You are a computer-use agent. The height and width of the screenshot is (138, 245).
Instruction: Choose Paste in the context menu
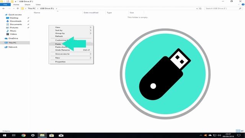coord(71,44)
